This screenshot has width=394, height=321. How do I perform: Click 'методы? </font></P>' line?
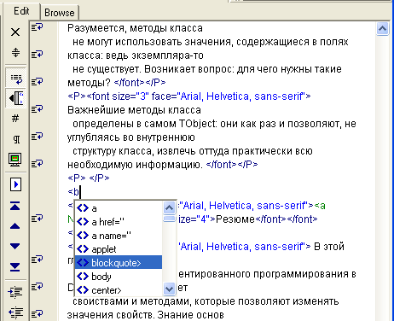(x=117, y=83)
